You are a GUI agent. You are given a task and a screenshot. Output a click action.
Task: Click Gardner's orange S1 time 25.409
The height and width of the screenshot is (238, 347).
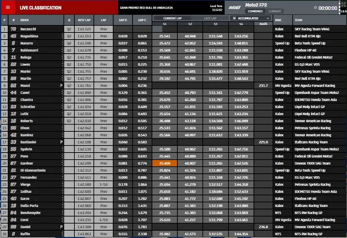[165, 163]
